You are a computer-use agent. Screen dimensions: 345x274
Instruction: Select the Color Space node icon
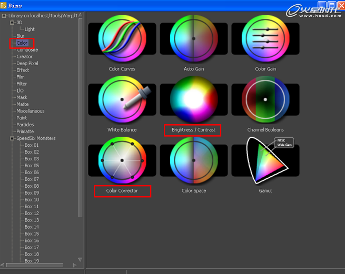194,160
